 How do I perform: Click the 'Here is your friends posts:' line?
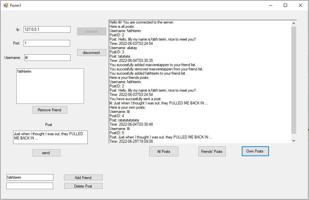coord(129,78)
